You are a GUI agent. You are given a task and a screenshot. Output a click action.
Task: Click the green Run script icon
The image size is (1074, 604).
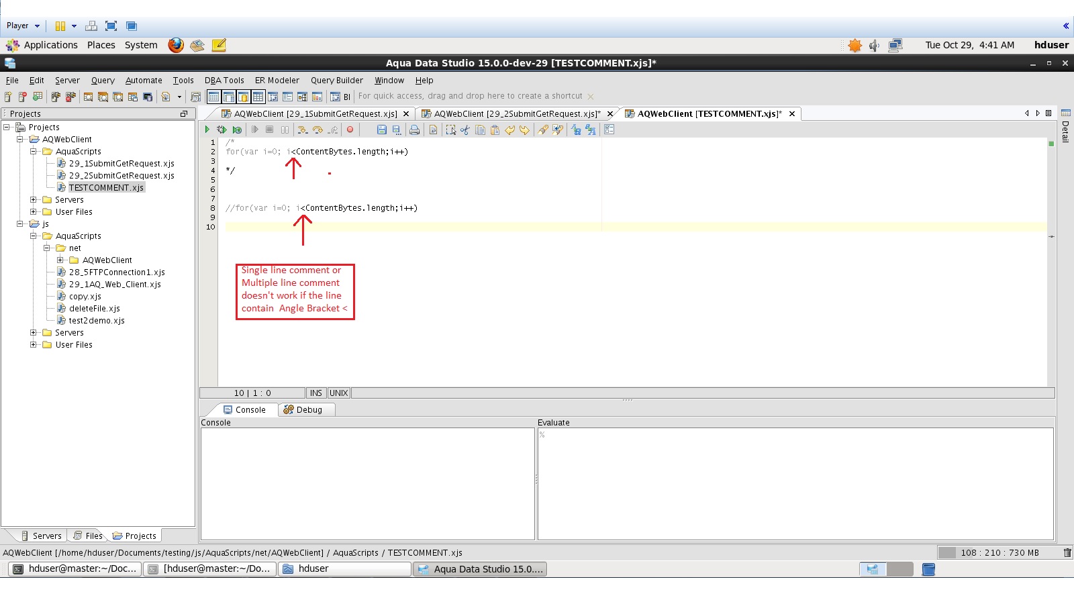tap(207, 130)
